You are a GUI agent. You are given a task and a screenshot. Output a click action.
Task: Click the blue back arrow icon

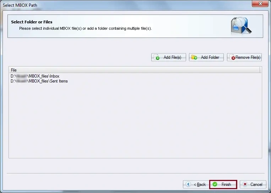pyautogui.click(x=188, y=185)
